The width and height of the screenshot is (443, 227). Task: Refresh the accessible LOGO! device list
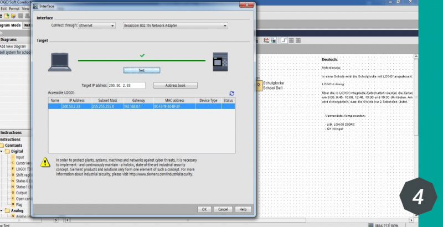pyautogui.click(x=231, y=94)
